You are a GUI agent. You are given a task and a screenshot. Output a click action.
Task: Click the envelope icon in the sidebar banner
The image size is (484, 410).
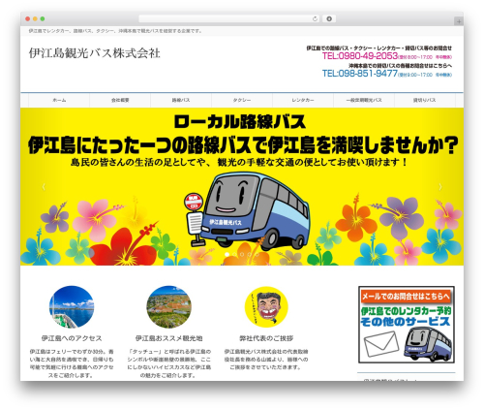pos(381,344)
